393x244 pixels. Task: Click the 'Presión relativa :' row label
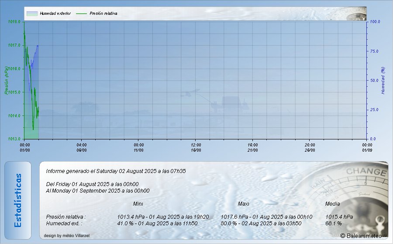point(66,217)
